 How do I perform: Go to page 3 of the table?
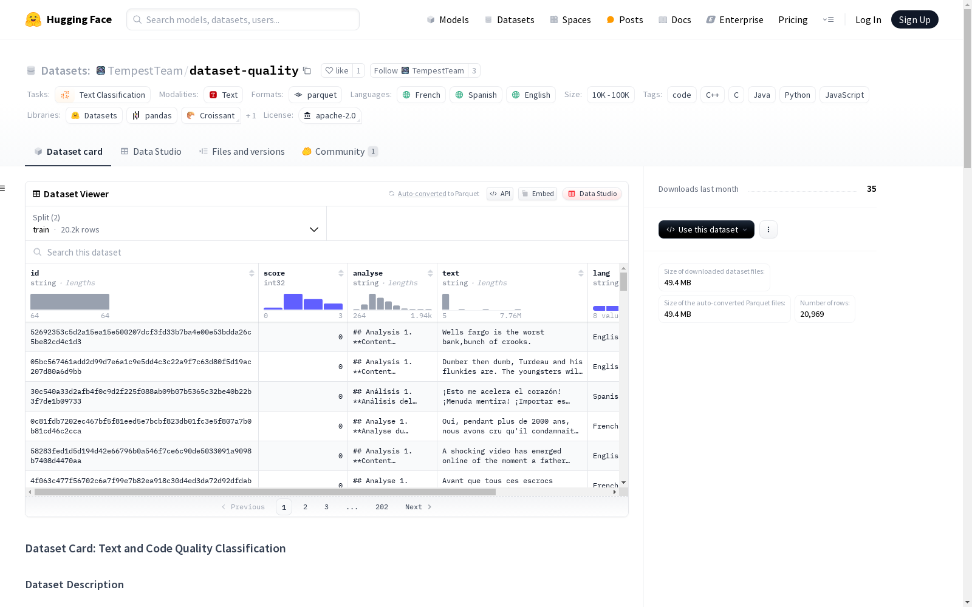tap(326, 507)
